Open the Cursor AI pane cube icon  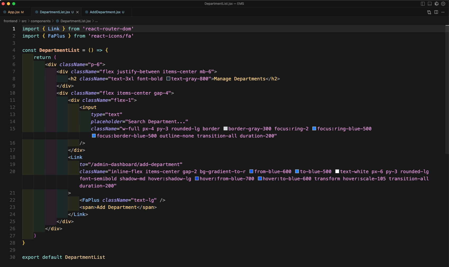(x=437, y=4)
